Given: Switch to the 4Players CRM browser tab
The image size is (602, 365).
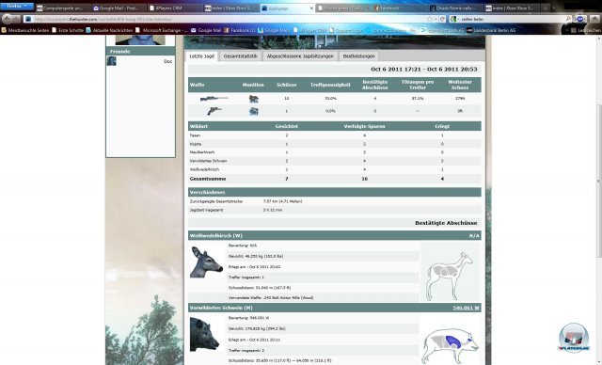Looking at the screenshot, I should pos(175,8).
